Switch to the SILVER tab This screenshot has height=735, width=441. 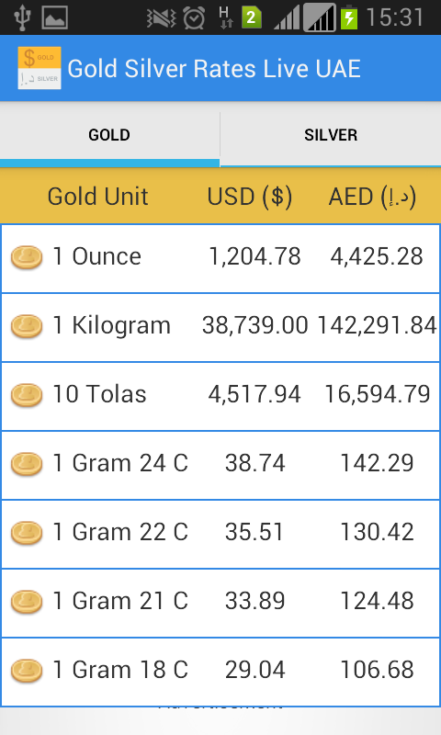(331, 135)
